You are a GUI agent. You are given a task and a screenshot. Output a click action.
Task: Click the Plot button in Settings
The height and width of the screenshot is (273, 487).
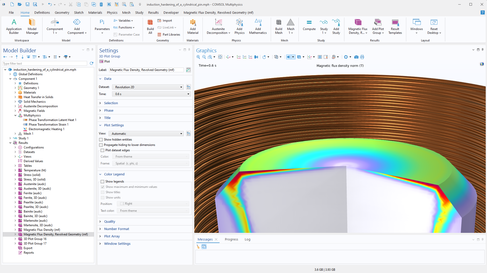tap(105, 62)
